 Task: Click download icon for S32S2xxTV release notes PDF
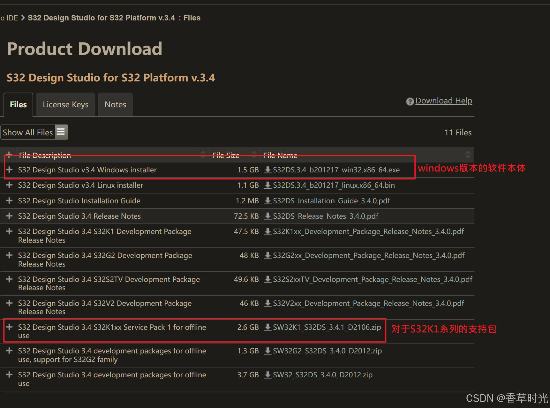click(x=268, y=279)
